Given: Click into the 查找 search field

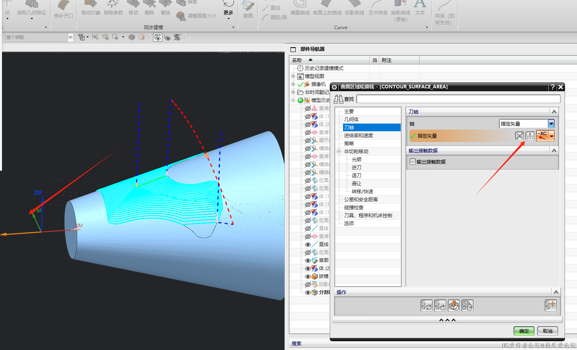Looking at the screenshot, I should pos(458,99).
